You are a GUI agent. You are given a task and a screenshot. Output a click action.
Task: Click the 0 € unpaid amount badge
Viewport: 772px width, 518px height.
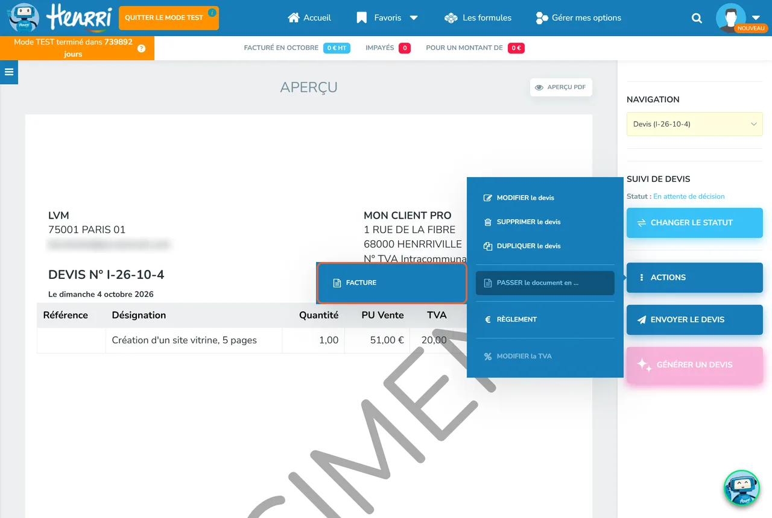[516, 48]
